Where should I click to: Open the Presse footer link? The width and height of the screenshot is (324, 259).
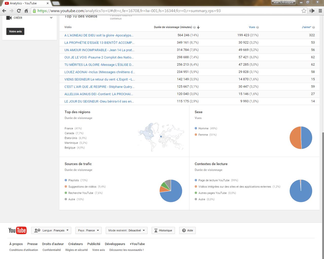click(x=32, y=244)
